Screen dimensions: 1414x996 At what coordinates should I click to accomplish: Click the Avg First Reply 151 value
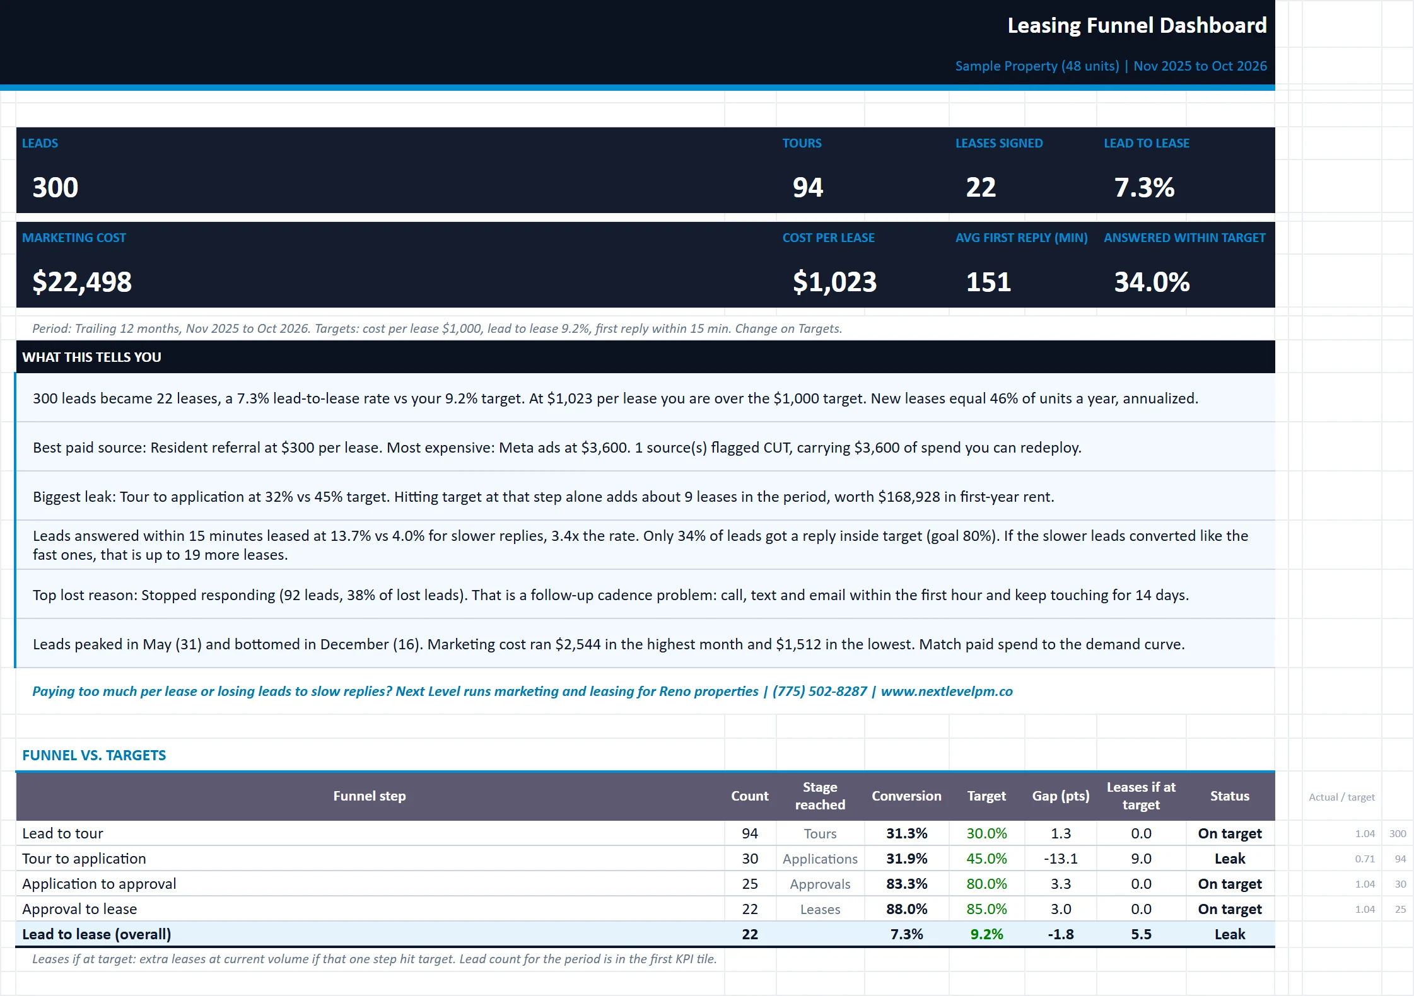click(x=988, y=282)
